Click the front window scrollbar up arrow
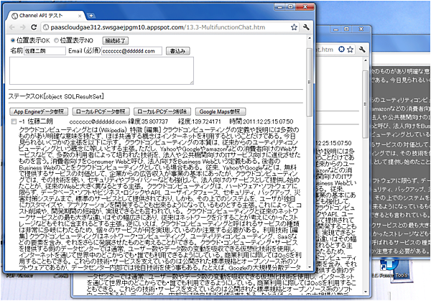This screenshot has height=301, width=431. [310, 38]
